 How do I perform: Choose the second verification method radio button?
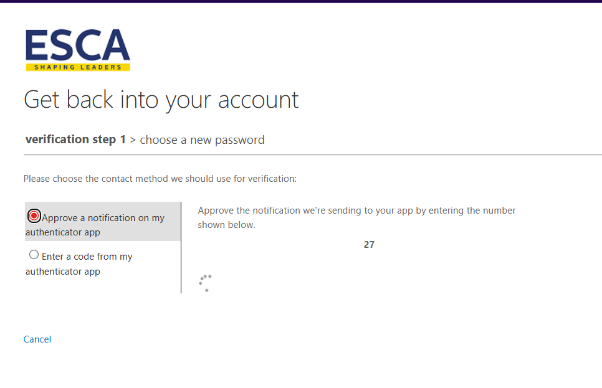point(34,254)
